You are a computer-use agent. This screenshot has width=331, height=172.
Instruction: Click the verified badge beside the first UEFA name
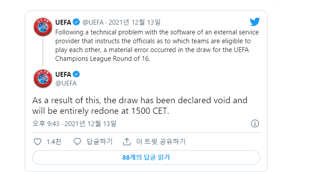click(76, 22)
